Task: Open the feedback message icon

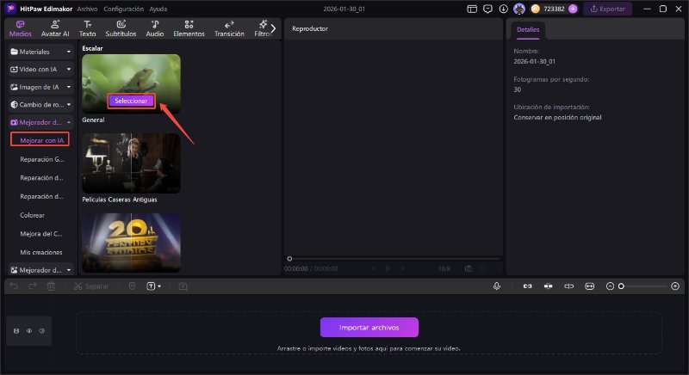Action: [487, 9]
